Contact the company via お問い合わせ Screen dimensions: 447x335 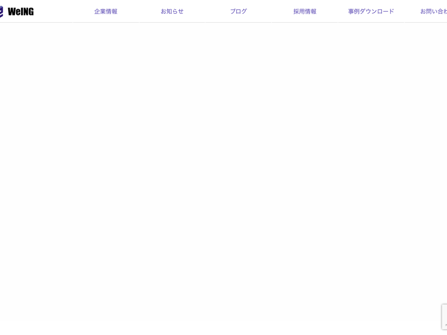(434, 11)
